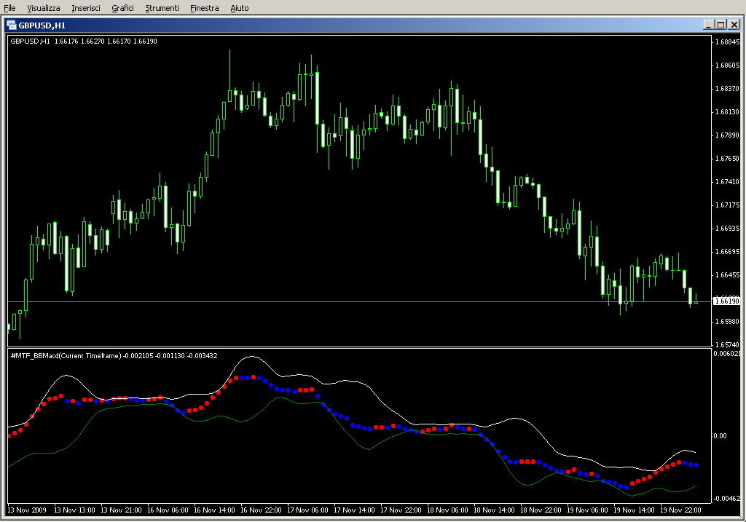This screenshot has width=746, height=522.
Task: Click the 13 Nov 2009 date label
Action: pos(28,510)
